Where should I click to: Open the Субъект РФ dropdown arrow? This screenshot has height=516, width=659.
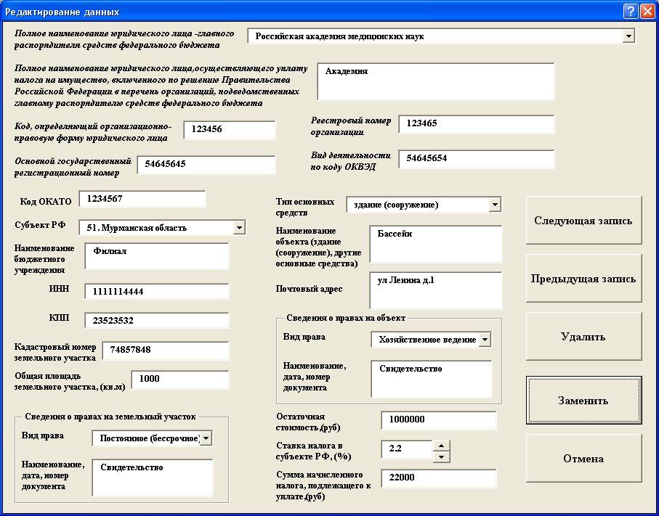click(239, 228)
